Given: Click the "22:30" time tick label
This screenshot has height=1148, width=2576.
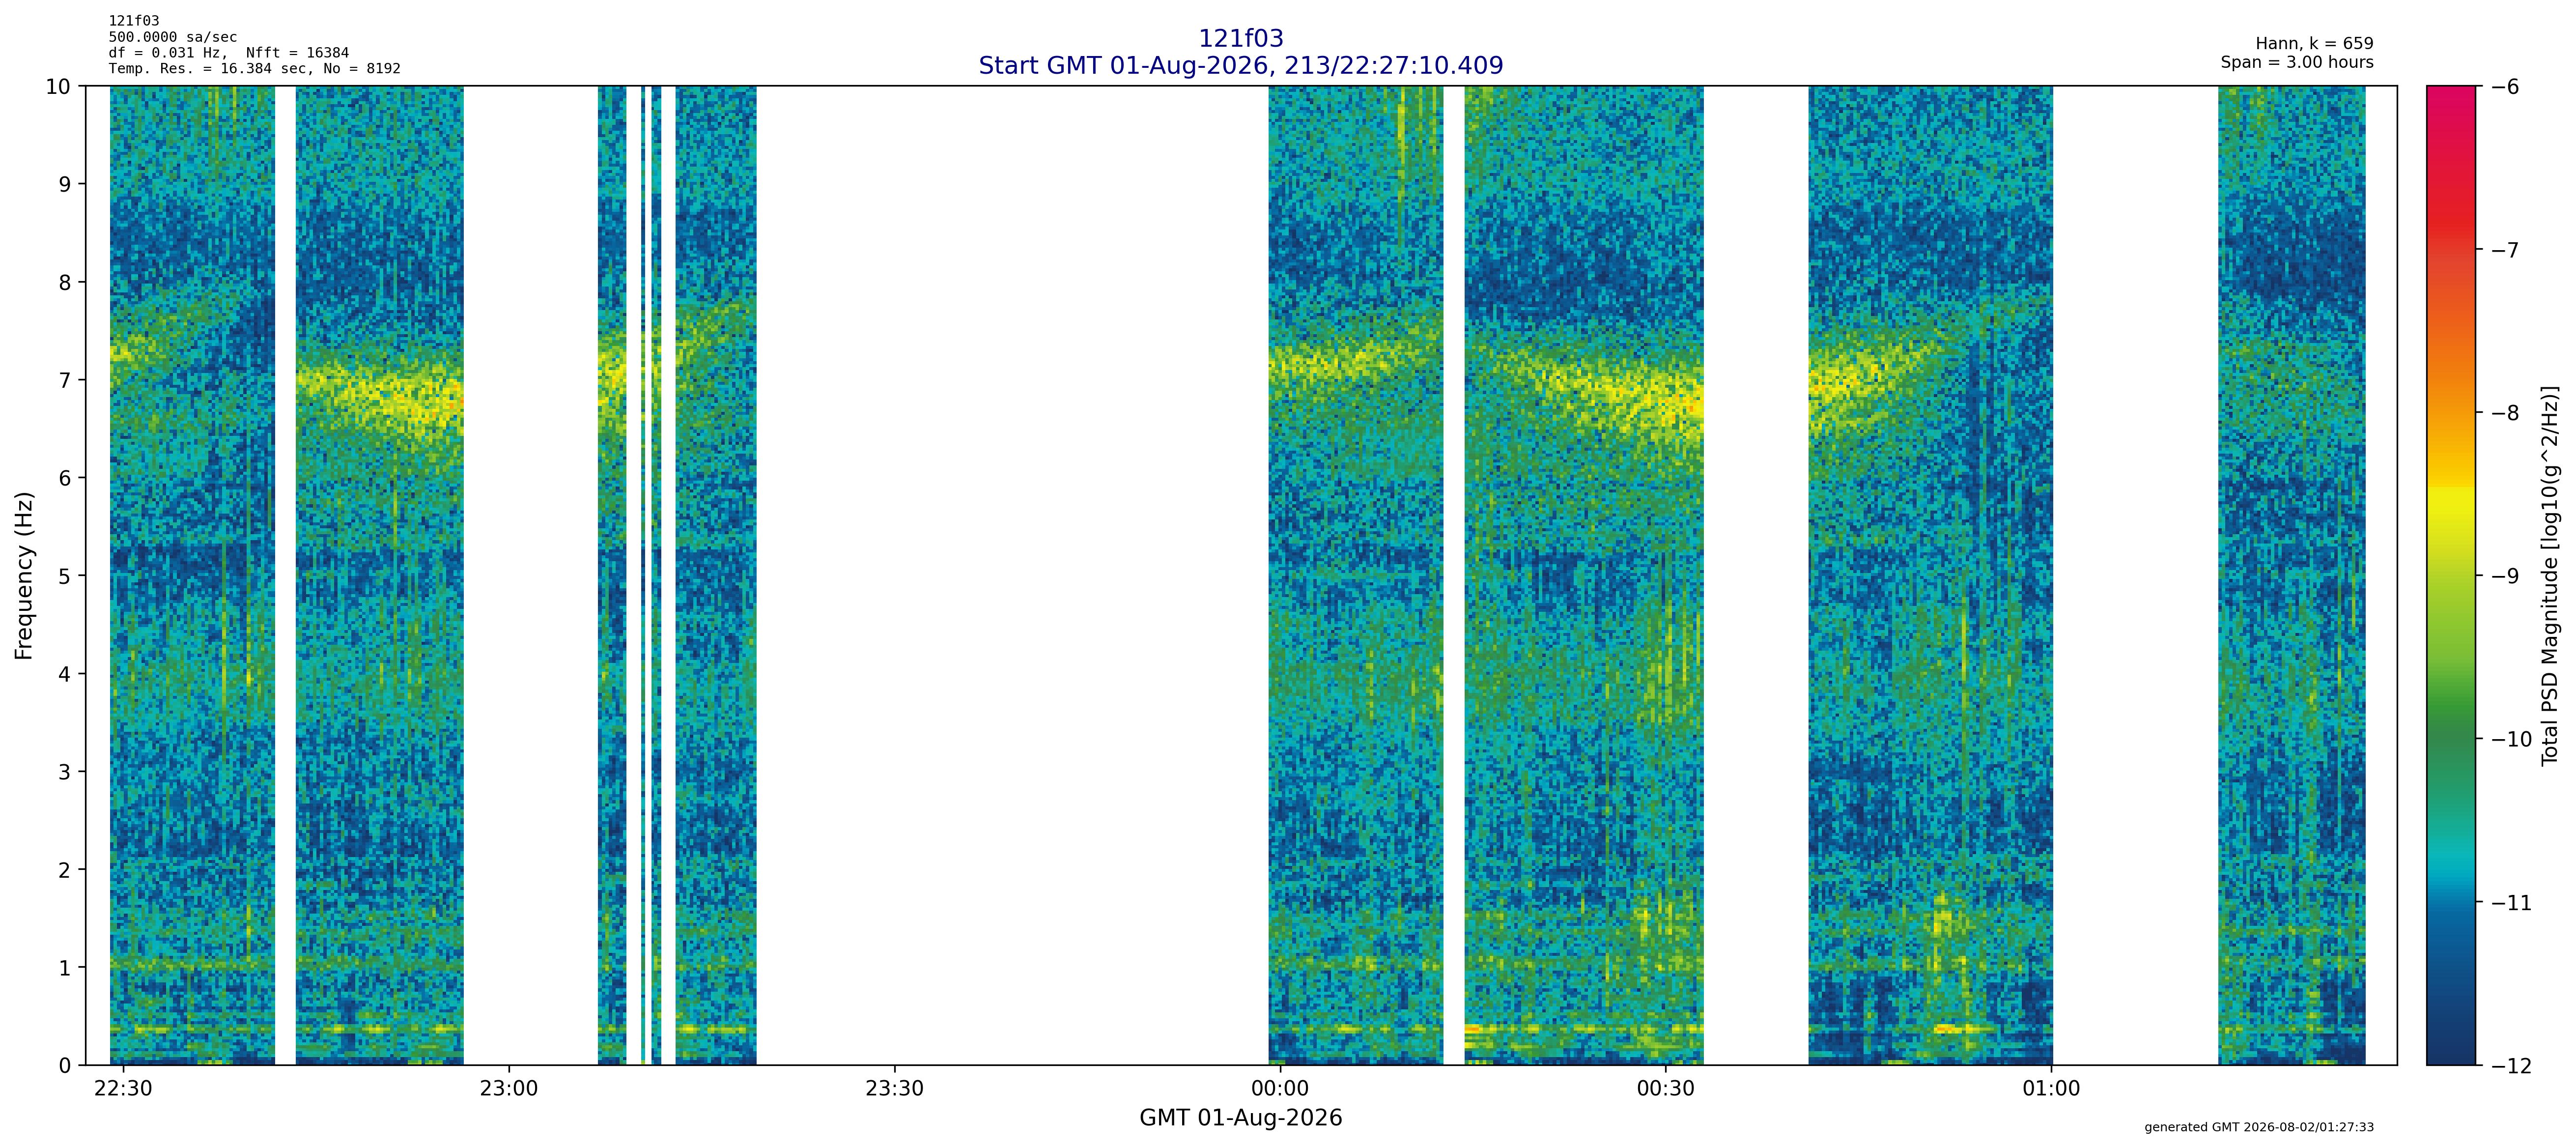Looking at the screenshot, I should click(123, 1089).
